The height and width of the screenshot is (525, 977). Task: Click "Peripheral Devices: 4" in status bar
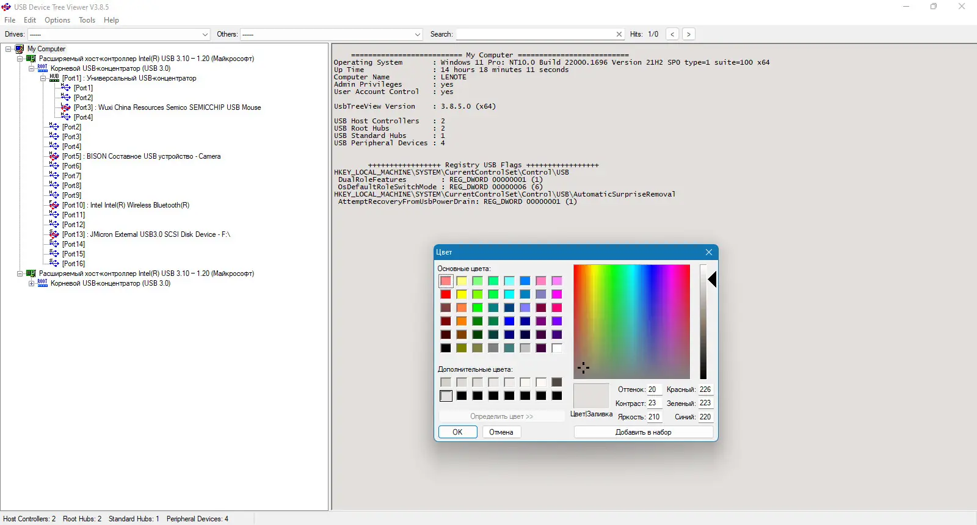coord(197,519)
